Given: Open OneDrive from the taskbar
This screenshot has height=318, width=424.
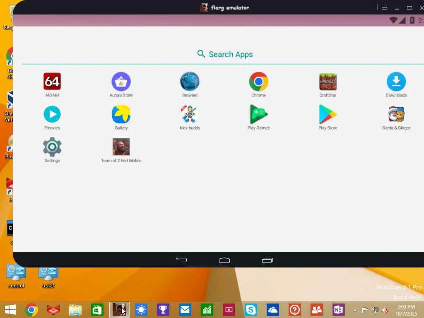Looking at the screenshot, I should (272, 310).
